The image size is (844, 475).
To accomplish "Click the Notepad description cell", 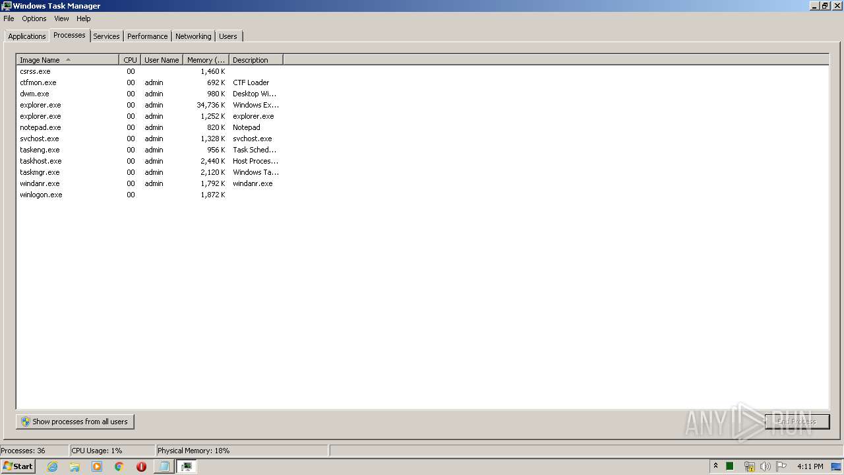I will [x=247, y=127].
